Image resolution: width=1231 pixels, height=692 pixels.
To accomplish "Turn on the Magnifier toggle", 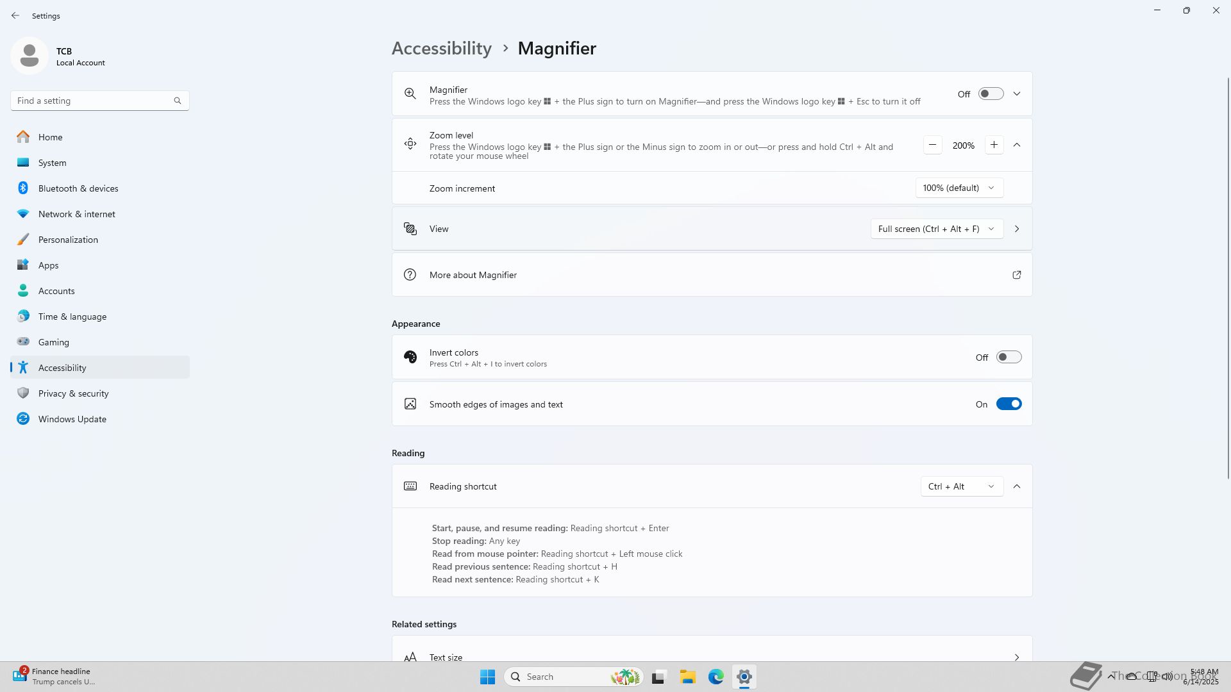I will [991, 94].
